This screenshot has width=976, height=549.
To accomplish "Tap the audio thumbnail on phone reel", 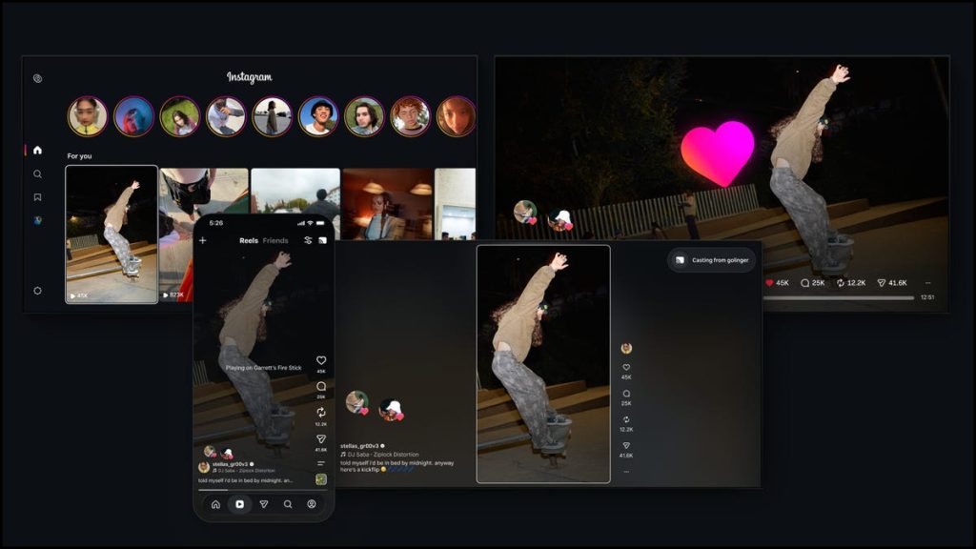I will pyautogui.click(x=321, y=479).
